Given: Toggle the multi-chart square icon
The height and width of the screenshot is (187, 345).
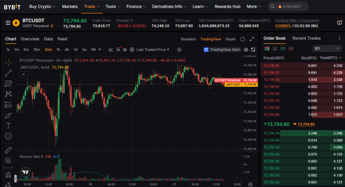Looking at the screenshot, I should tap(243, 39).
